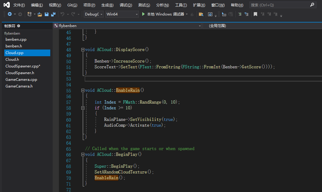Open GameCamera.h in the tab list
Screen dimensions: 322x192
pos(19,86)
